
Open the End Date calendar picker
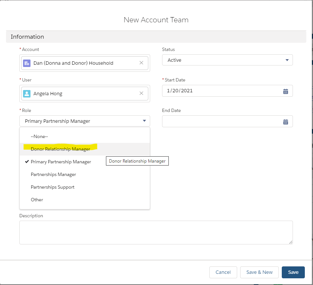(x=285, y=122)
